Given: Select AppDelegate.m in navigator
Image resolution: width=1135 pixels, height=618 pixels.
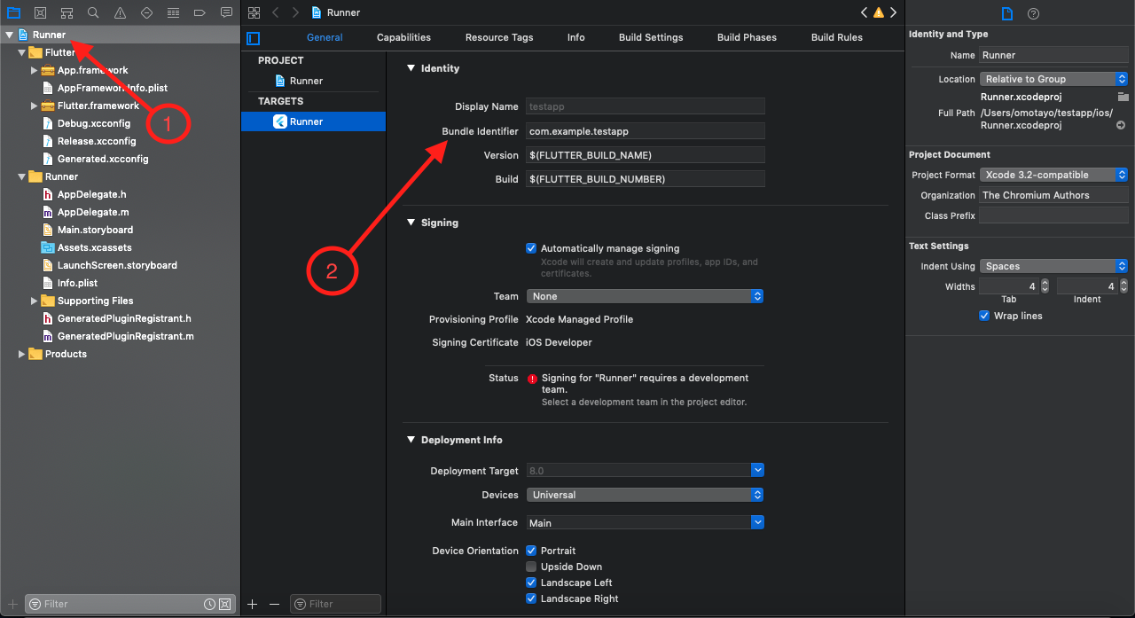Looking at the screenshot, I should [93, 212].
